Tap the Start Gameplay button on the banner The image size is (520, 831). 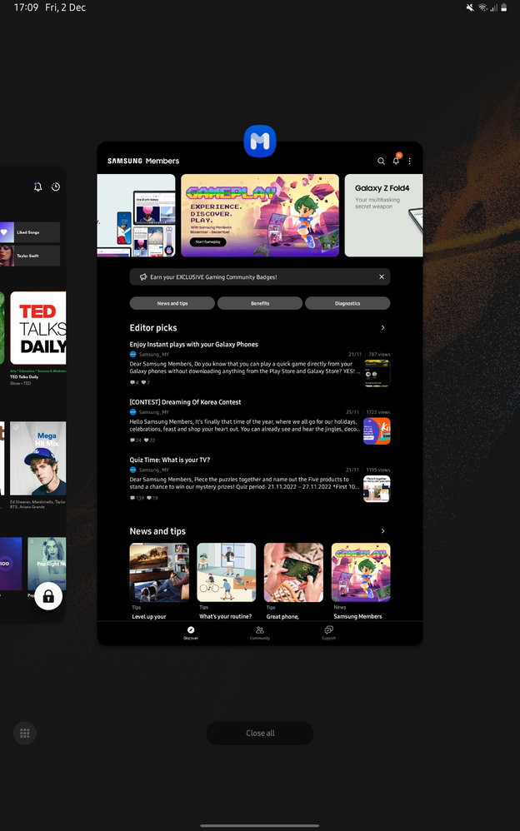pyautogui.click(x=207, y=242)
